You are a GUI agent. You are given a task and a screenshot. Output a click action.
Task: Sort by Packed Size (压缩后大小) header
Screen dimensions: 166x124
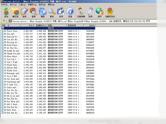40,25
